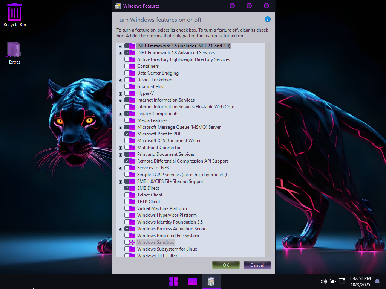This screenshot has height=289, width=386.
Task: Click the network tray icon
Action: click(x=342, y=281)
